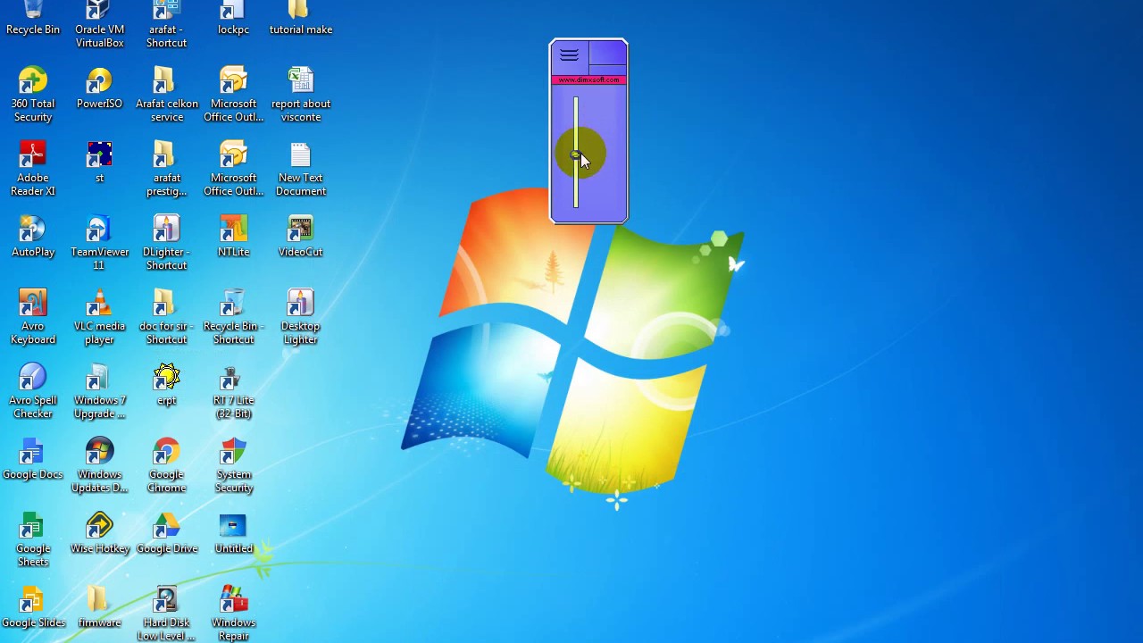
Task: Select the lockpc desktop icon
Action: [x=233, y=18]
